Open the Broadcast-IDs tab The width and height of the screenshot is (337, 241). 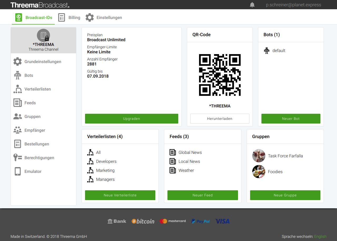pos(33,18)
